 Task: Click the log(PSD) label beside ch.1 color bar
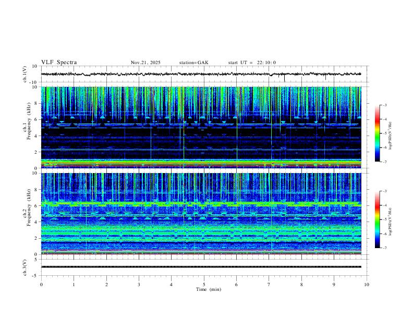click(390, 136)
